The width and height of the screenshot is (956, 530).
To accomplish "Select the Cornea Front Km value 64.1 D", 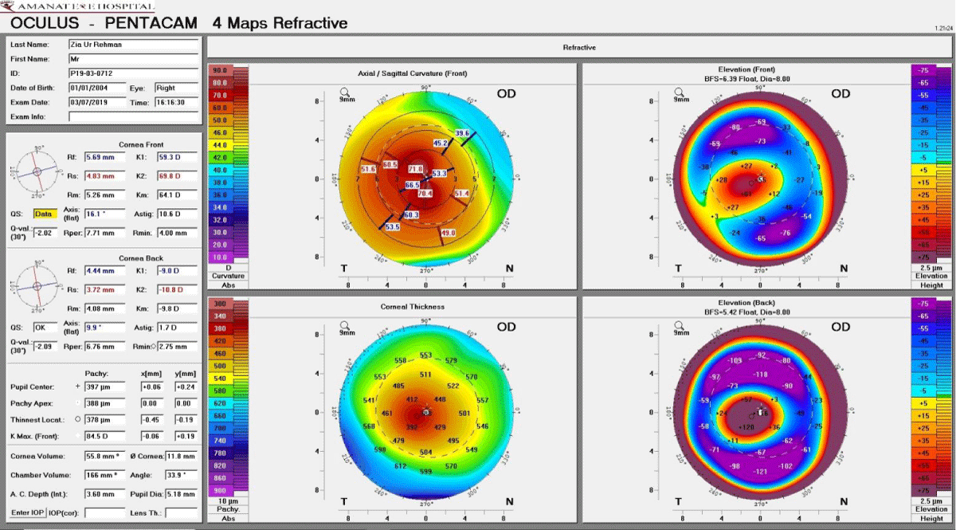I will [x=177, y=194].
